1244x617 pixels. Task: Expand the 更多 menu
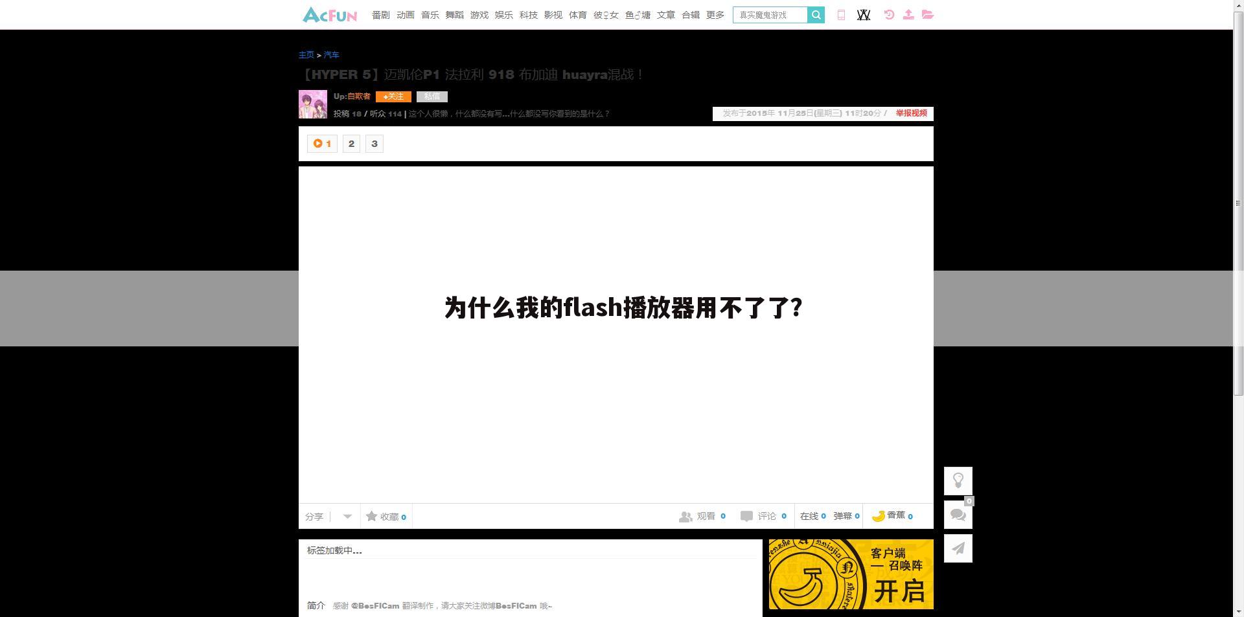pos(715,15)
